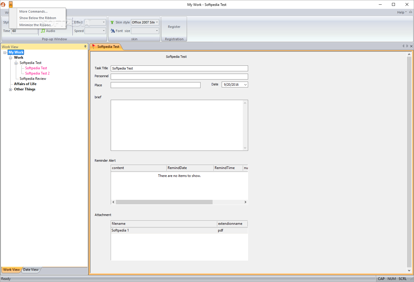
Task: Collapse the My Work root node
Action: pos(5,53)
